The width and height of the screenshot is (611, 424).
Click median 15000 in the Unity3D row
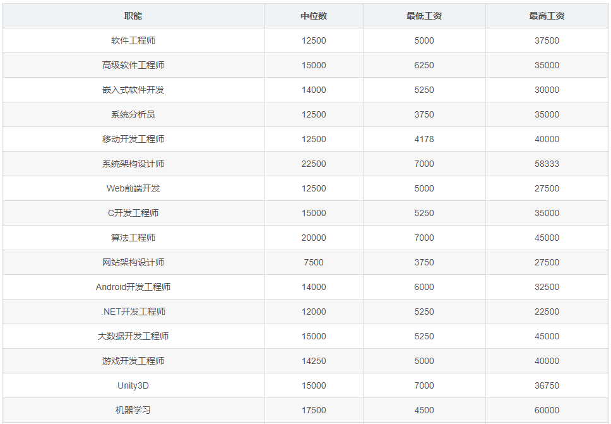[x=314, y=385]
